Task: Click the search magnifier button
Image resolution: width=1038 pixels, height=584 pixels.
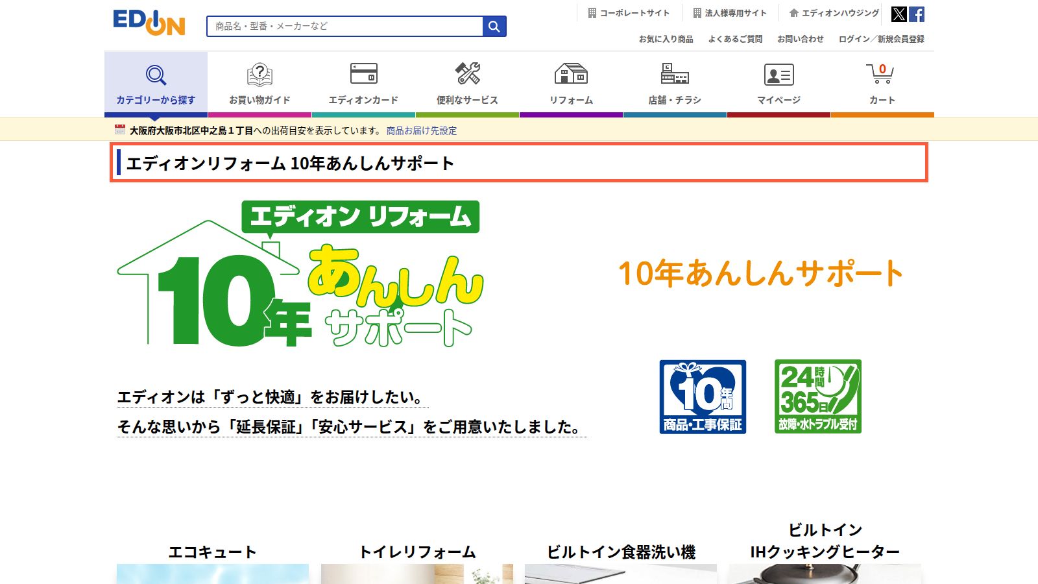Action: pyautogui.click(x=494, y=27)
